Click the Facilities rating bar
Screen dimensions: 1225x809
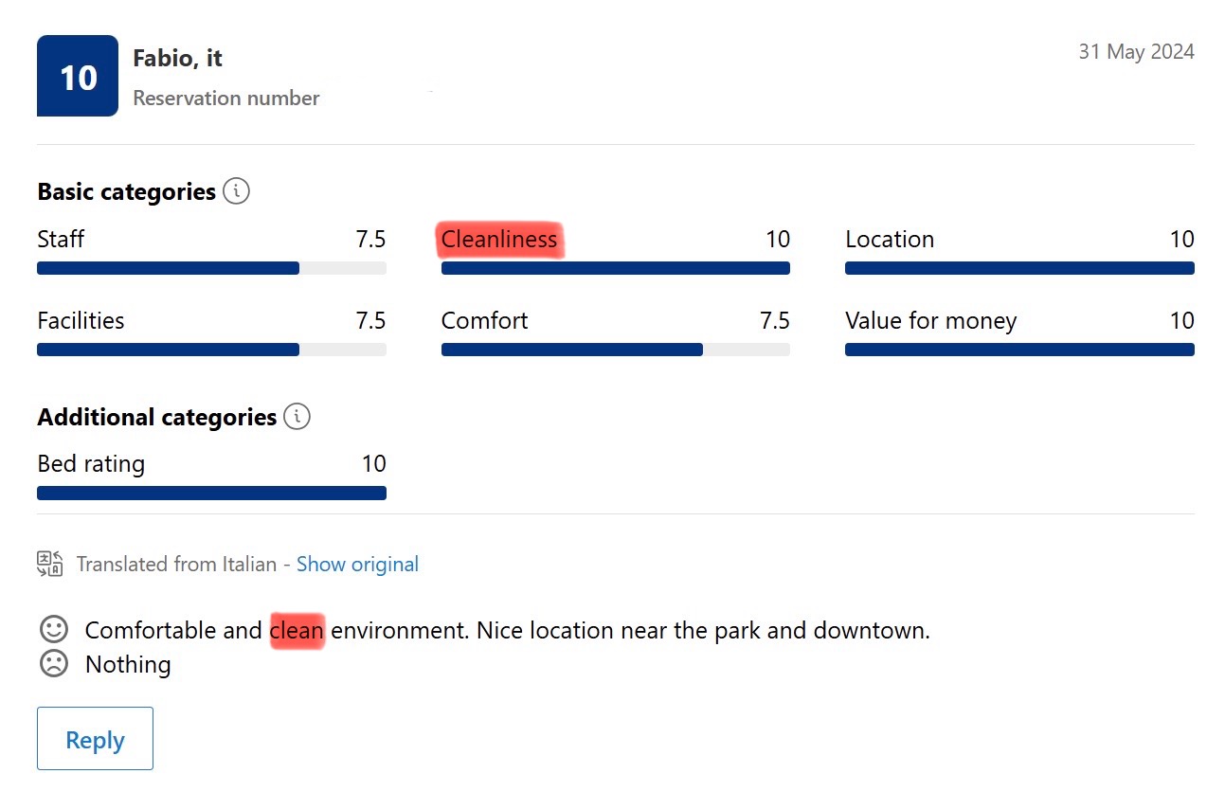(211, 350)
